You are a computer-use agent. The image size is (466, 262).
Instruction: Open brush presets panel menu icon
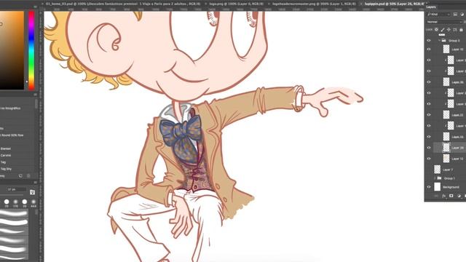35,95
